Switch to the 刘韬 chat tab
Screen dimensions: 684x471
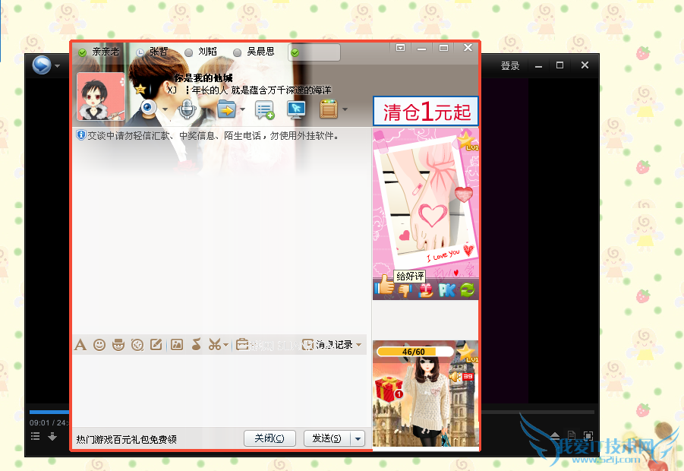click(201, 52)
